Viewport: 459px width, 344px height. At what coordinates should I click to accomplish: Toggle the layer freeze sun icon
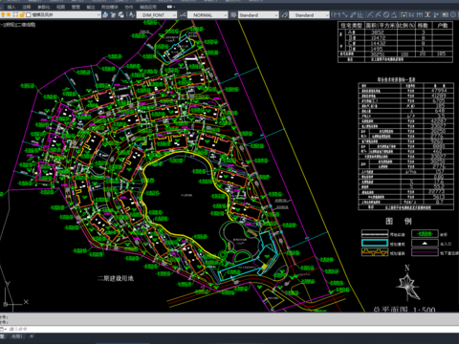coord(9,15)
